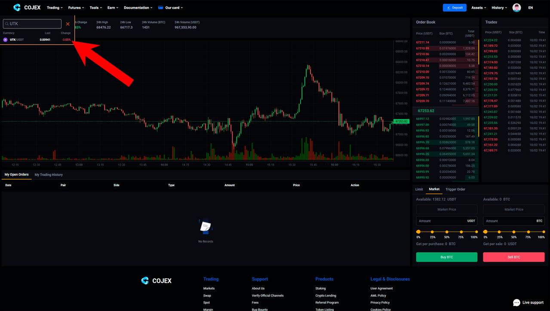Click the Sell BTC button
This screenshot has height=311, width=550.
click(514, 257)
